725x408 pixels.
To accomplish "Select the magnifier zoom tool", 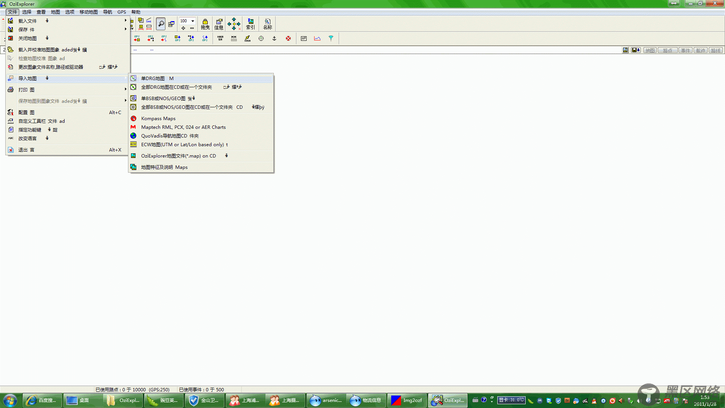I will (161, 24).
